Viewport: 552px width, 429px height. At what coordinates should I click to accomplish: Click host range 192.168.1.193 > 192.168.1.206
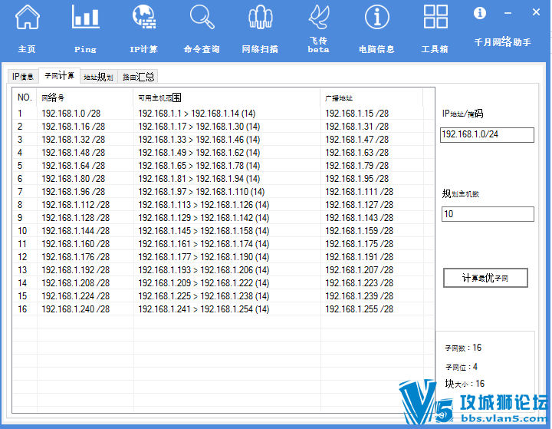[x=204, y=270]
